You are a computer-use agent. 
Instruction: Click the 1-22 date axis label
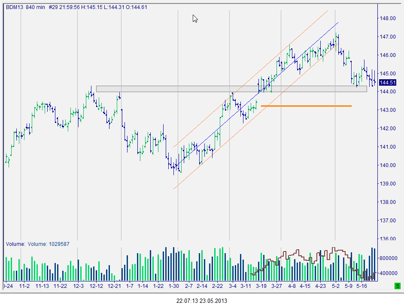click(158, 286)
